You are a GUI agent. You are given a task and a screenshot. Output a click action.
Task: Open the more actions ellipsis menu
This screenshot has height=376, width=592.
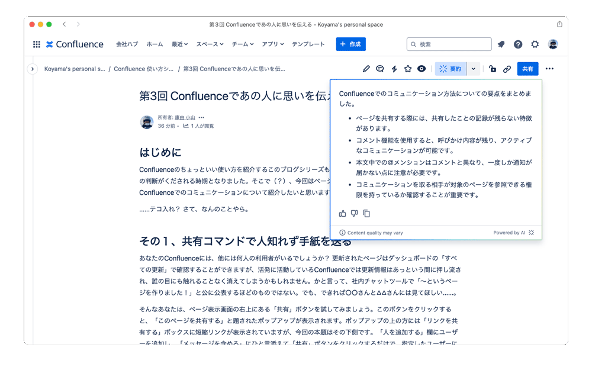(x=550, y=69)
